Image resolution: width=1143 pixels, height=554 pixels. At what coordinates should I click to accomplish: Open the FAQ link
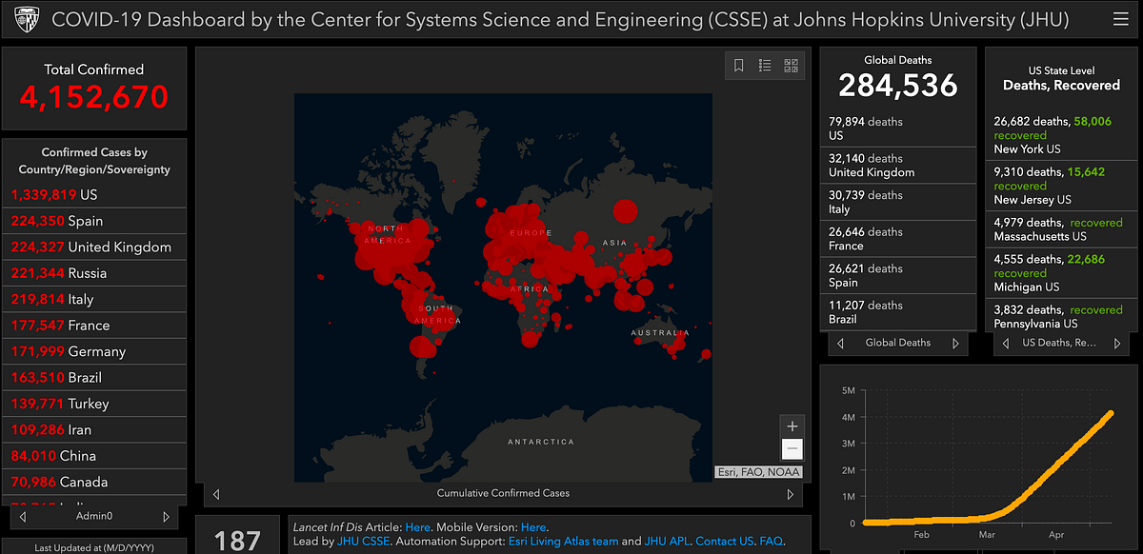click(x=771, y=541)
